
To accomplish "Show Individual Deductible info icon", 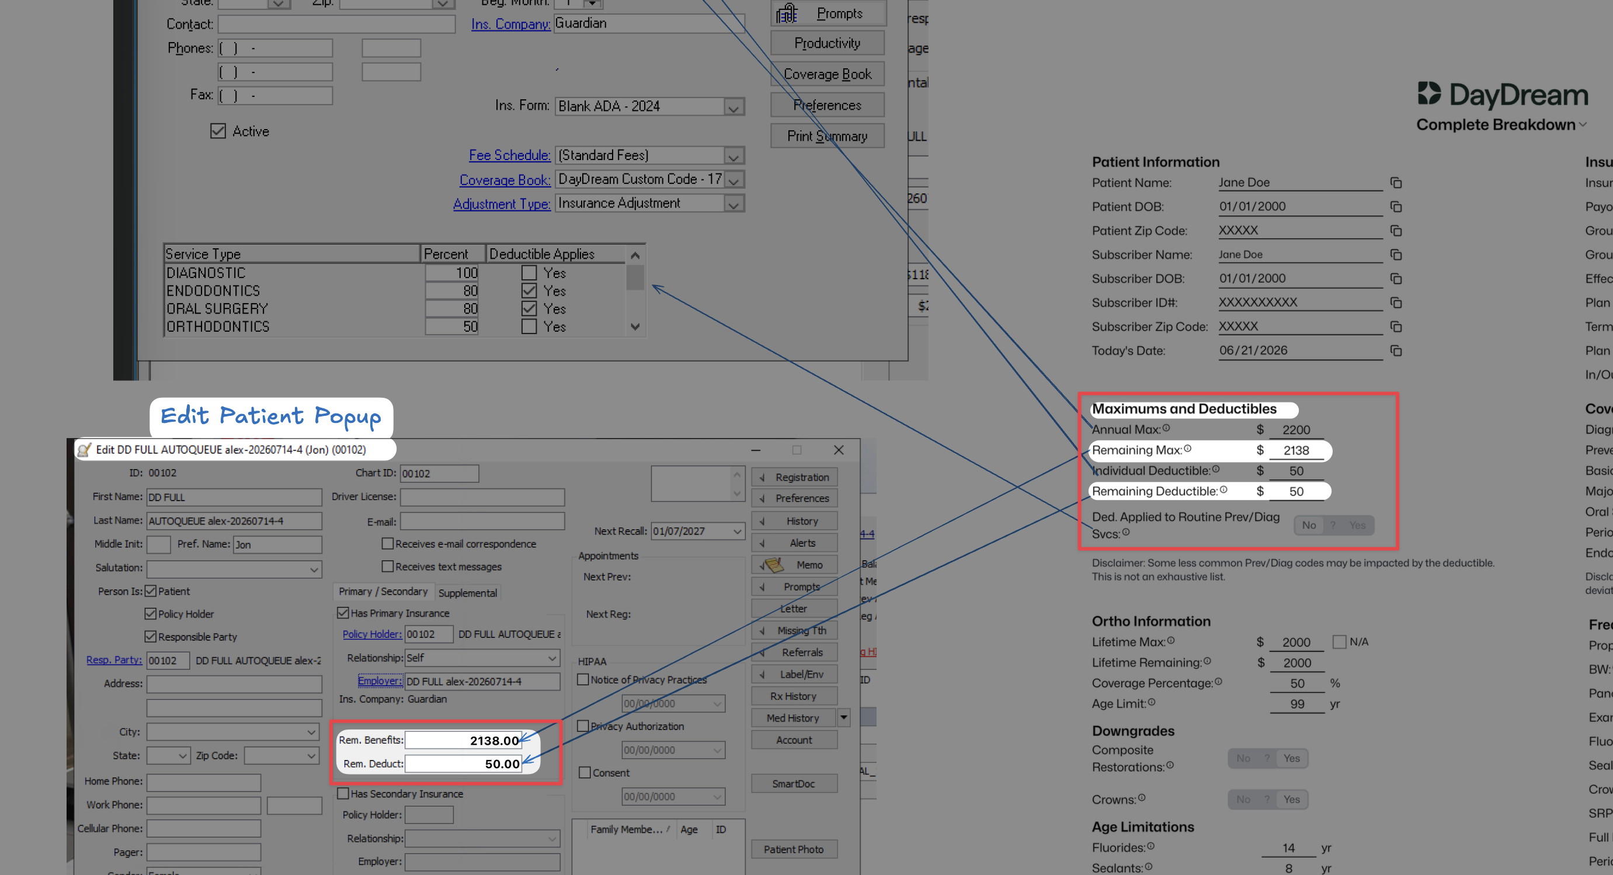I will pyautogui.click(x=1215, y=469).
